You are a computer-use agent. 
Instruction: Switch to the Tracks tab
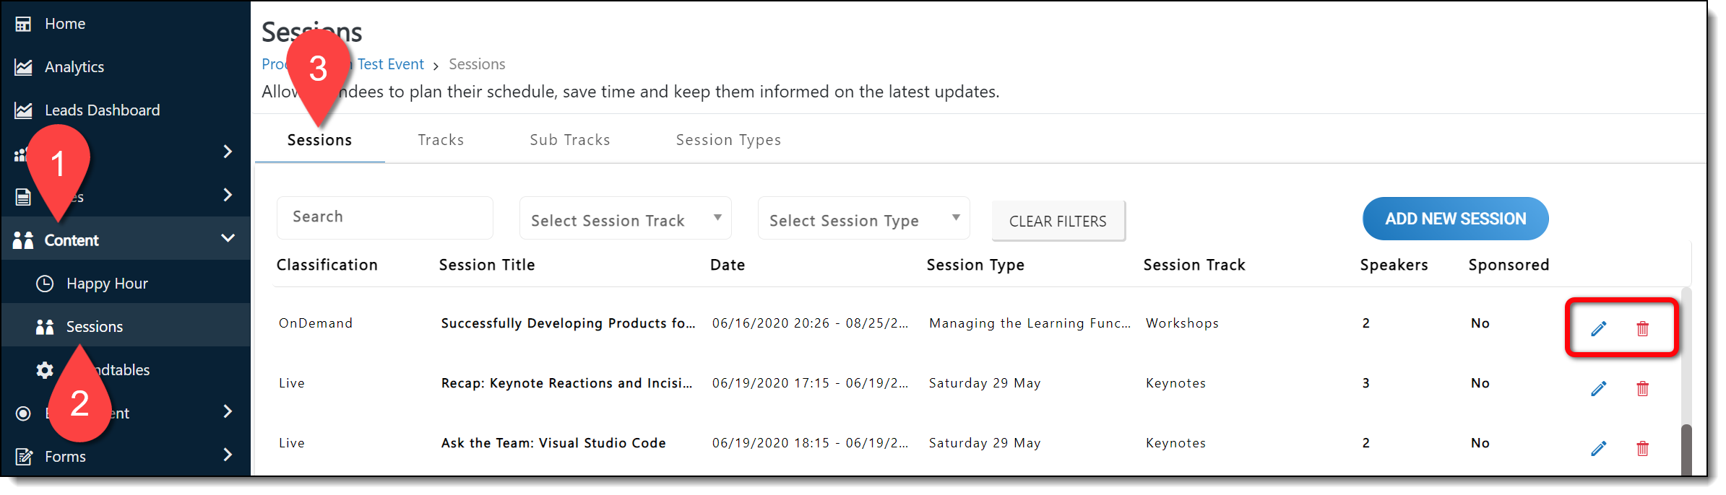click(441, 140)
